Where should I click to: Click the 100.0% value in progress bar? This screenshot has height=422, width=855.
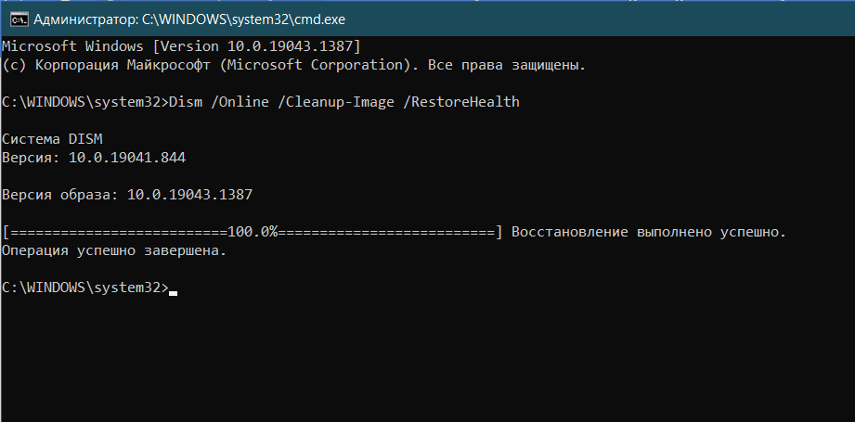(x=253, y=232)
